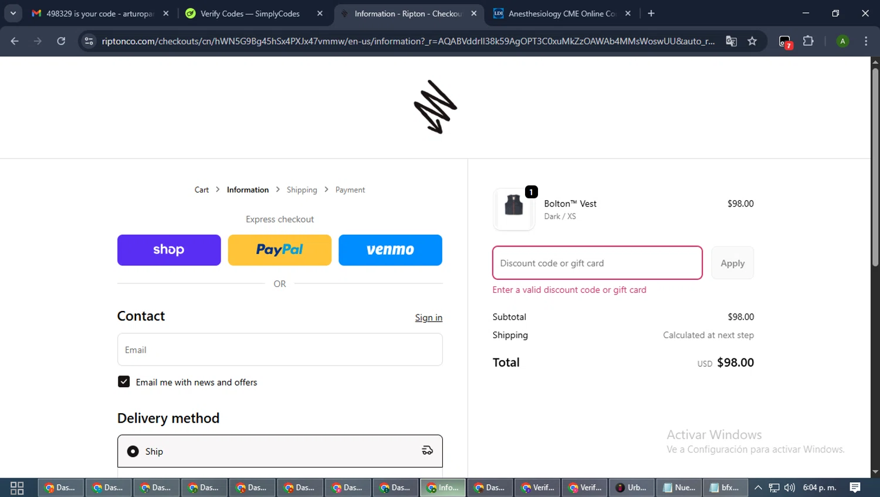
Task: Open the extension with red badge 7
Action: tap(786, 42)
